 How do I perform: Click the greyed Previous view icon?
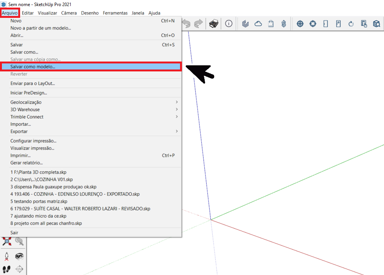click(x=19, y=242)
